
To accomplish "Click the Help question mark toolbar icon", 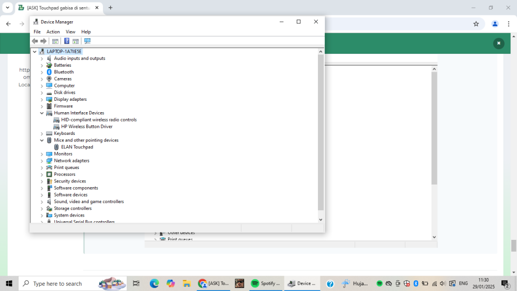I will tap(67, 41).
